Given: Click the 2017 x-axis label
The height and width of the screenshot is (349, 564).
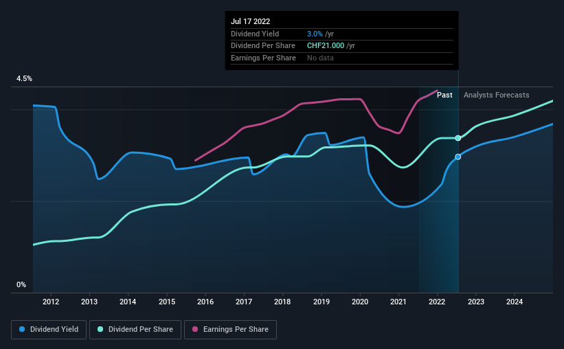Looking at the screenshot, I should 244,302.
